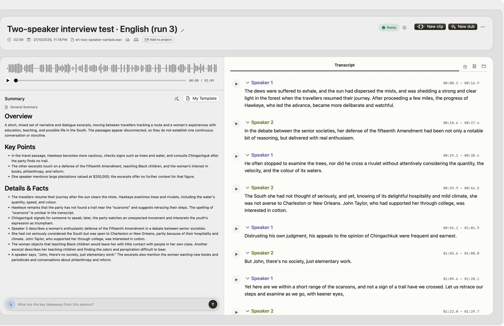
Task: Seek by clicking the audio waveform
Action: (112, 68)
